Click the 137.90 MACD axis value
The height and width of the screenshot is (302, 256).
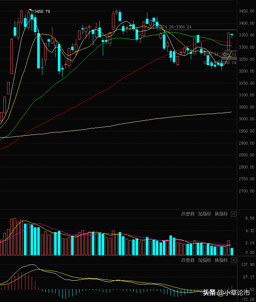coord(248,264)
